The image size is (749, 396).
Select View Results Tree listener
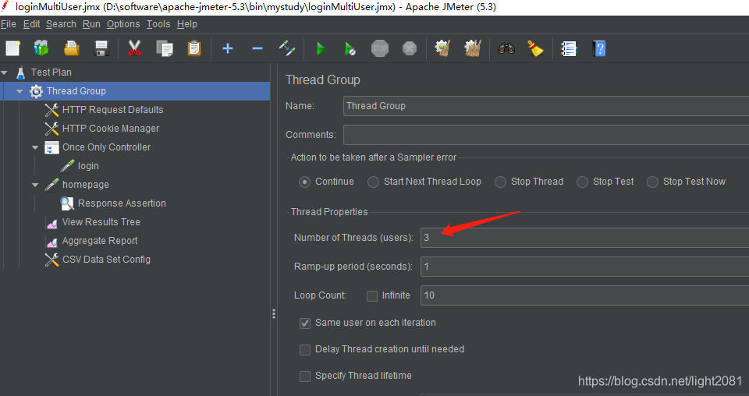coord(101,222)
